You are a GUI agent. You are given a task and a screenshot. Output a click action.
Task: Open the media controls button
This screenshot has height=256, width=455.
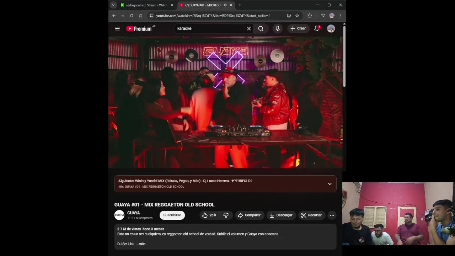[323, 16]
